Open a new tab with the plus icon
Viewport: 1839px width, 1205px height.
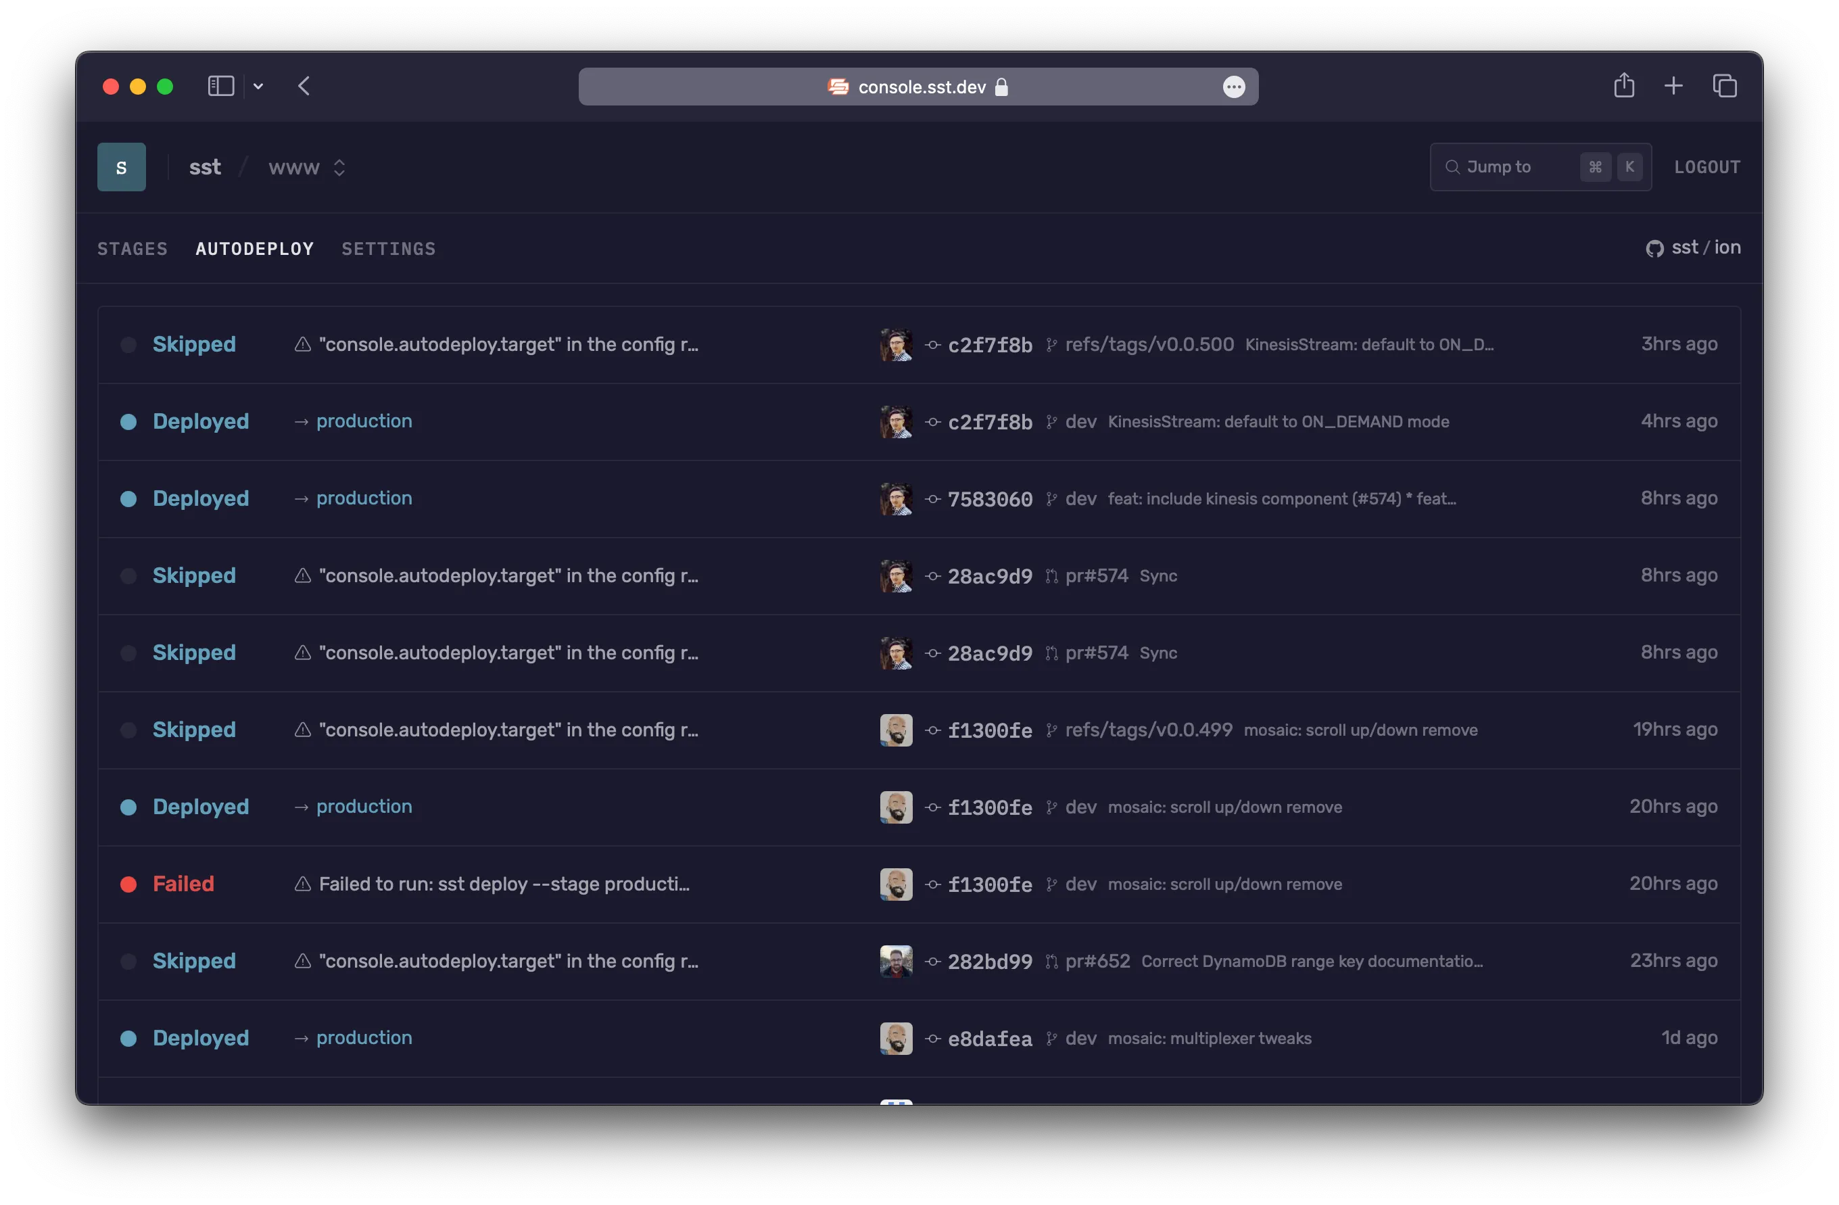click(x=1673, y=86)
